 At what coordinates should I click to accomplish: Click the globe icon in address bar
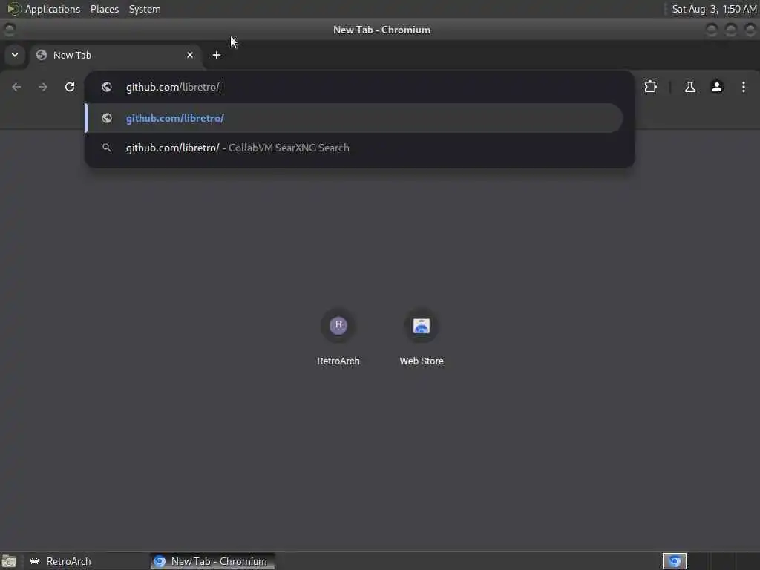107,87
